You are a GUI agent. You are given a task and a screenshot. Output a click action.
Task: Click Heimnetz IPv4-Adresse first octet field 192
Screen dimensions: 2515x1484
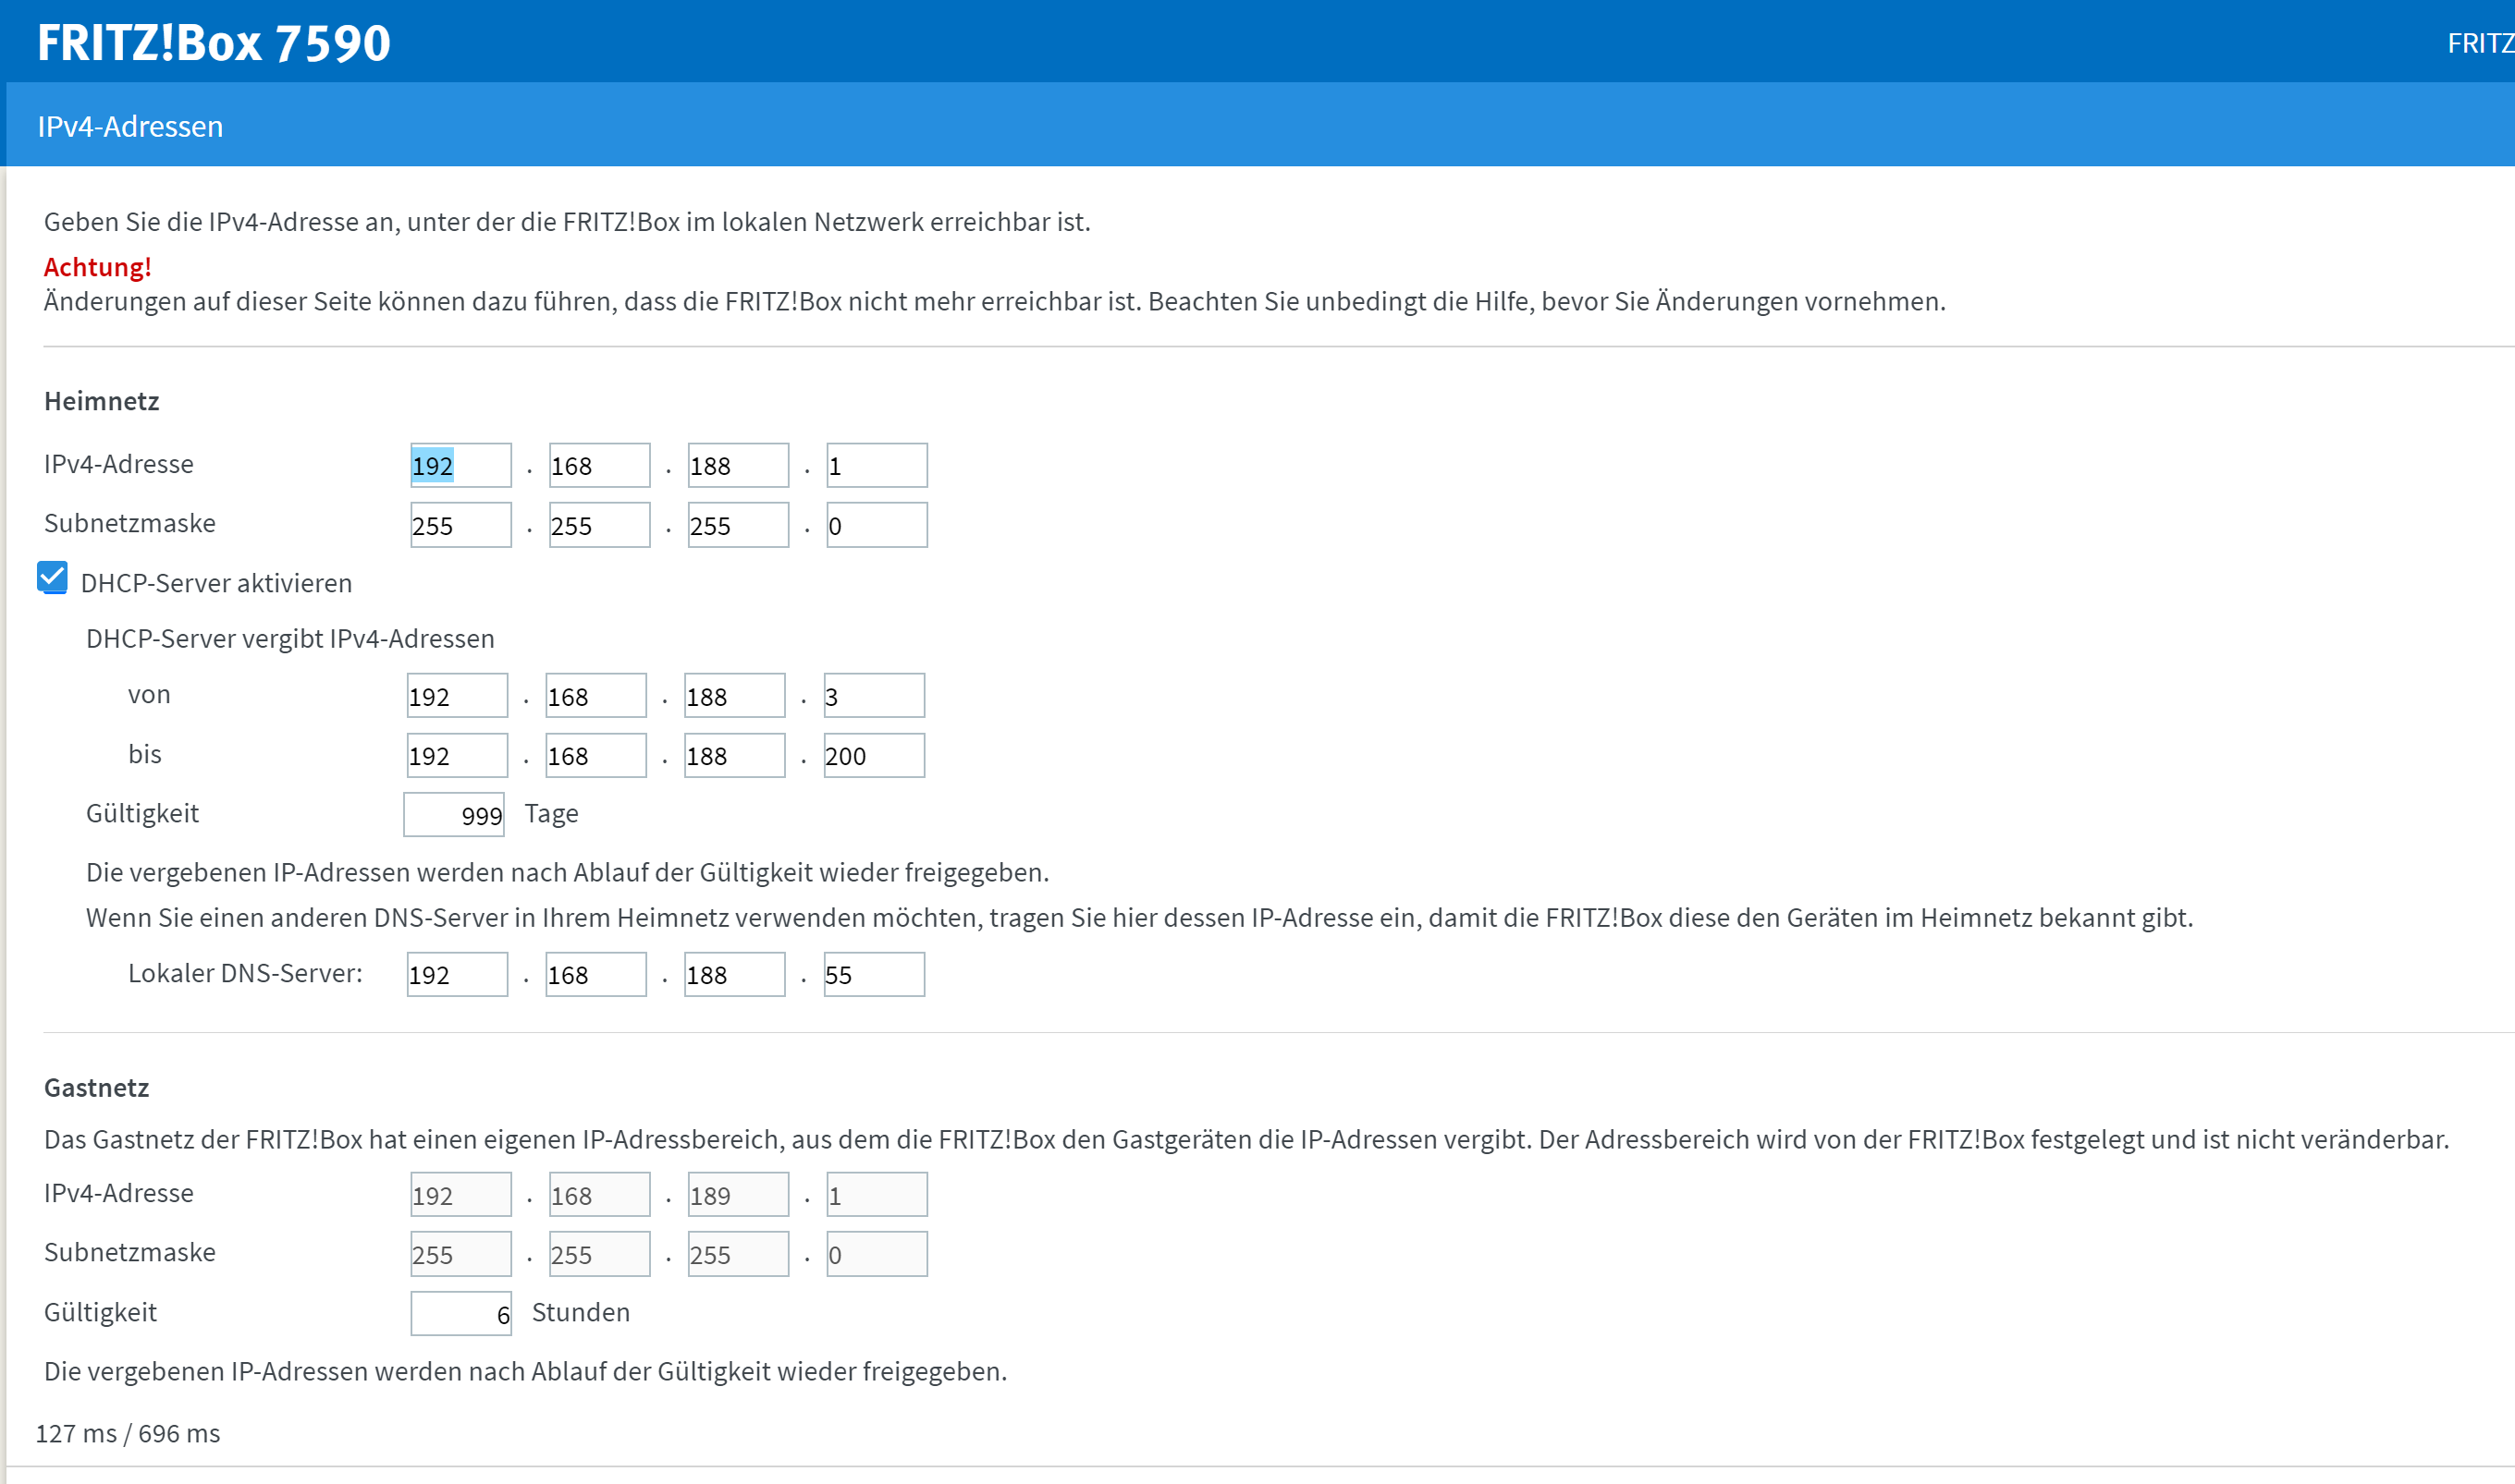coord(460,465)
